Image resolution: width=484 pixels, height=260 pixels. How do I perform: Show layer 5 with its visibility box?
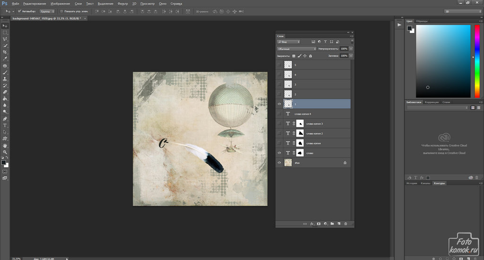tap(279, 65)
